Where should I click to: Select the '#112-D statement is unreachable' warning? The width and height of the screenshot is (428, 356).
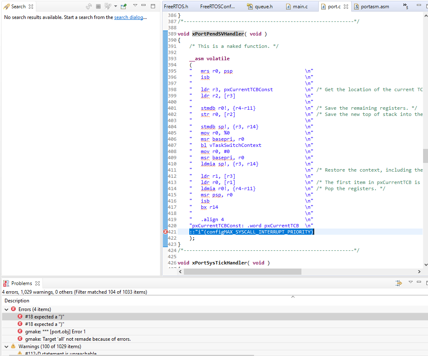coord(214,354)
